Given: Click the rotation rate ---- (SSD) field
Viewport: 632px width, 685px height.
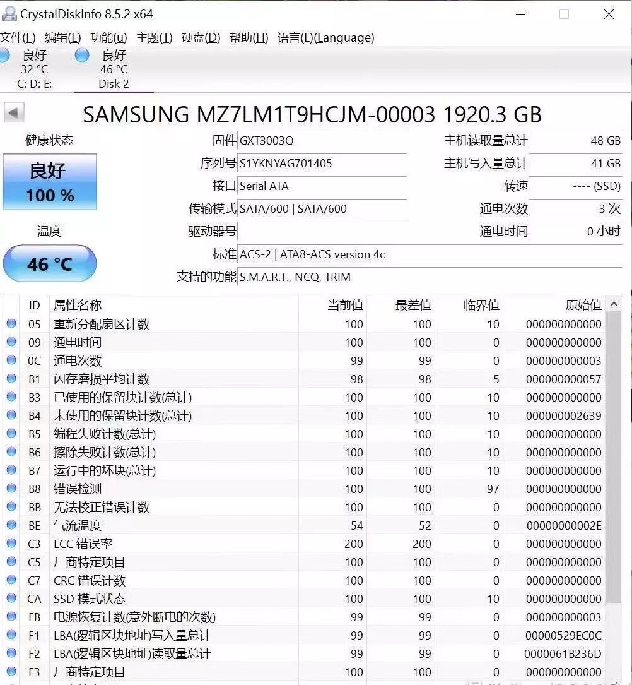Looking at the screenshot, I should coord(576,186).
